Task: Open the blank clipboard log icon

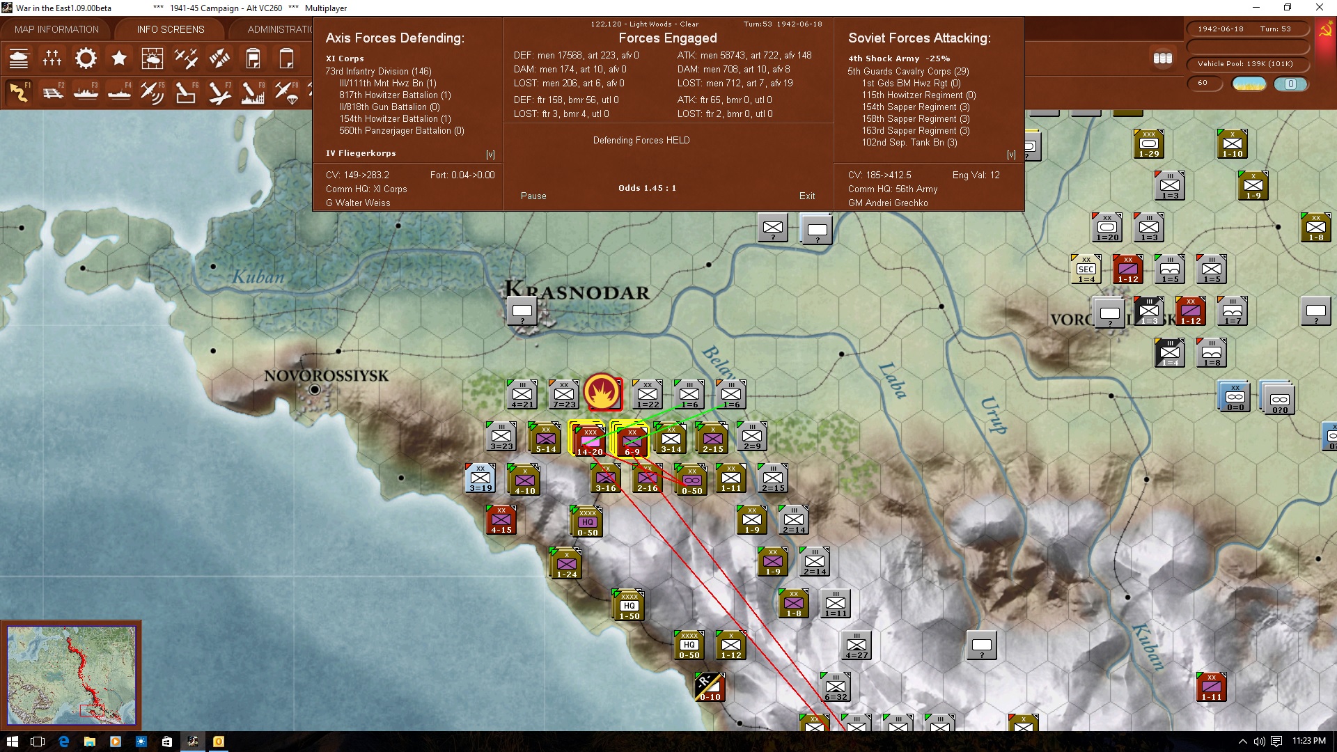Action: tap(286, 58)
